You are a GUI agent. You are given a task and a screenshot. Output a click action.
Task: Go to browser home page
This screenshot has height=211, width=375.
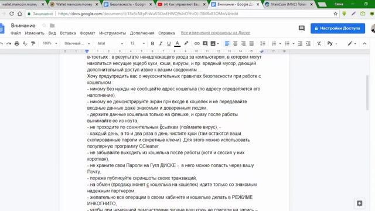[x=19, y=13]
